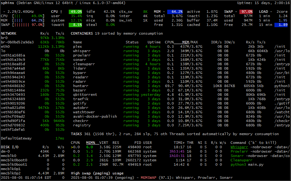Select the Prowlarr process command

[260, 151]
